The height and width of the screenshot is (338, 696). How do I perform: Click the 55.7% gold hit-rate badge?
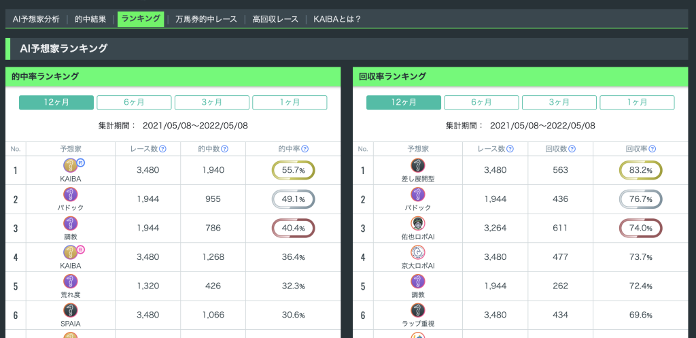(294, 170)
